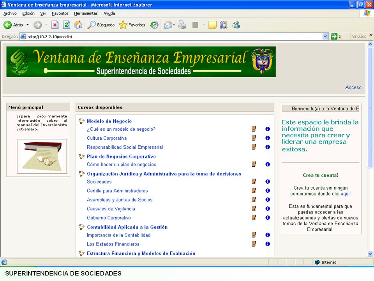Click the Internet zone status bar indicator
The image size is (374, 281).
pyautogui.click(x=325, y=262)
